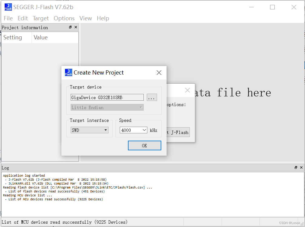Click the JLinkARM.dll V7.62b log line
Image resolution: width=305 pixels, height=227 pixels.
57,183
